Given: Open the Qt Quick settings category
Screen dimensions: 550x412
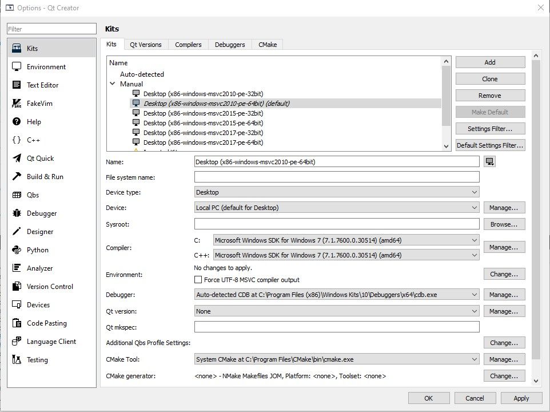Looking at the screenshot, I should click(51, 159).
